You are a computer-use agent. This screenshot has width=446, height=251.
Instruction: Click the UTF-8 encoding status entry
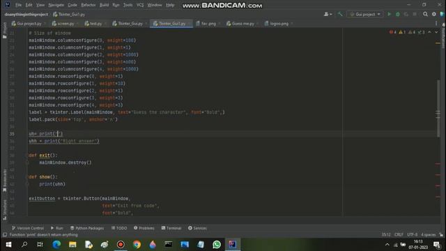[412, 235]
